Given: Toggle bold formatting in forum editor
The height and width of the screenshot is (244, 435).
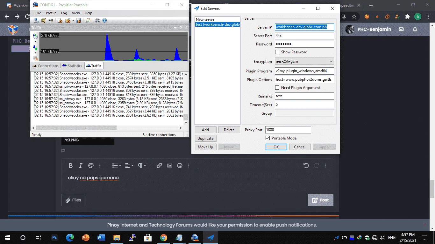Looking at the screenshot, I should coord(71,166).
